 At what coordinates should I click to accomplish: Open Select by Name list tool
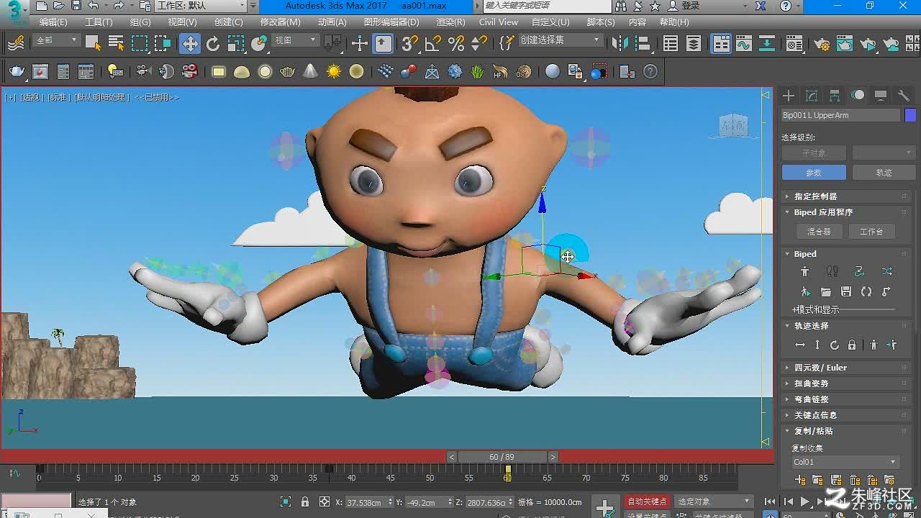click(116, 44)
